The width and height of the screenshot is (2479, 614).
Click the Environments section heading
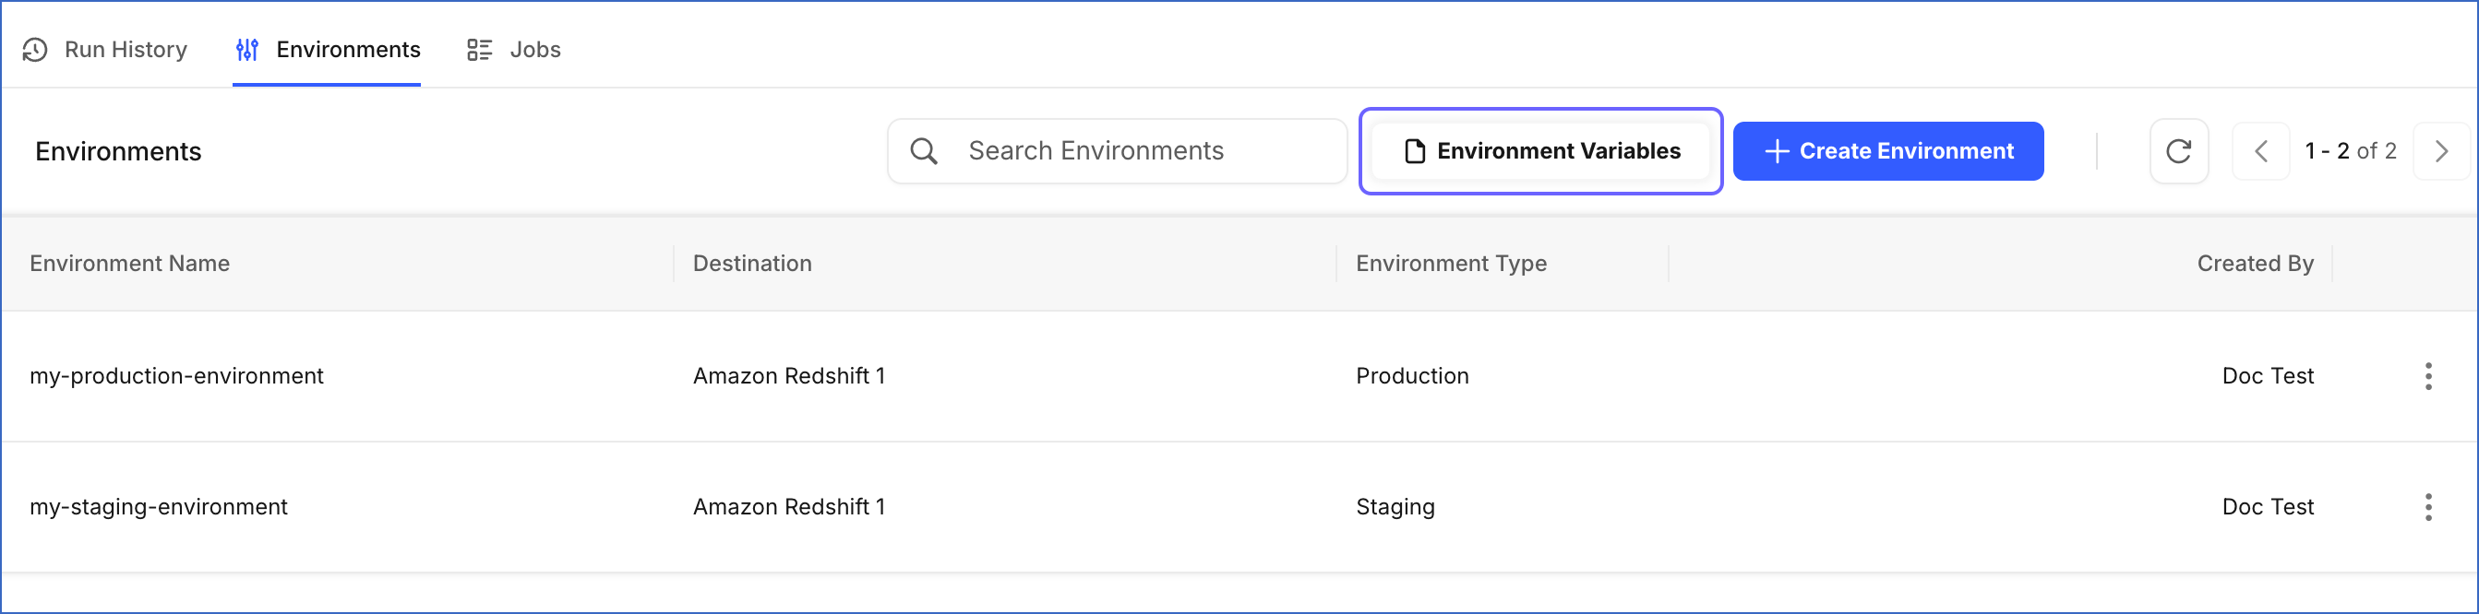[118, 152]
